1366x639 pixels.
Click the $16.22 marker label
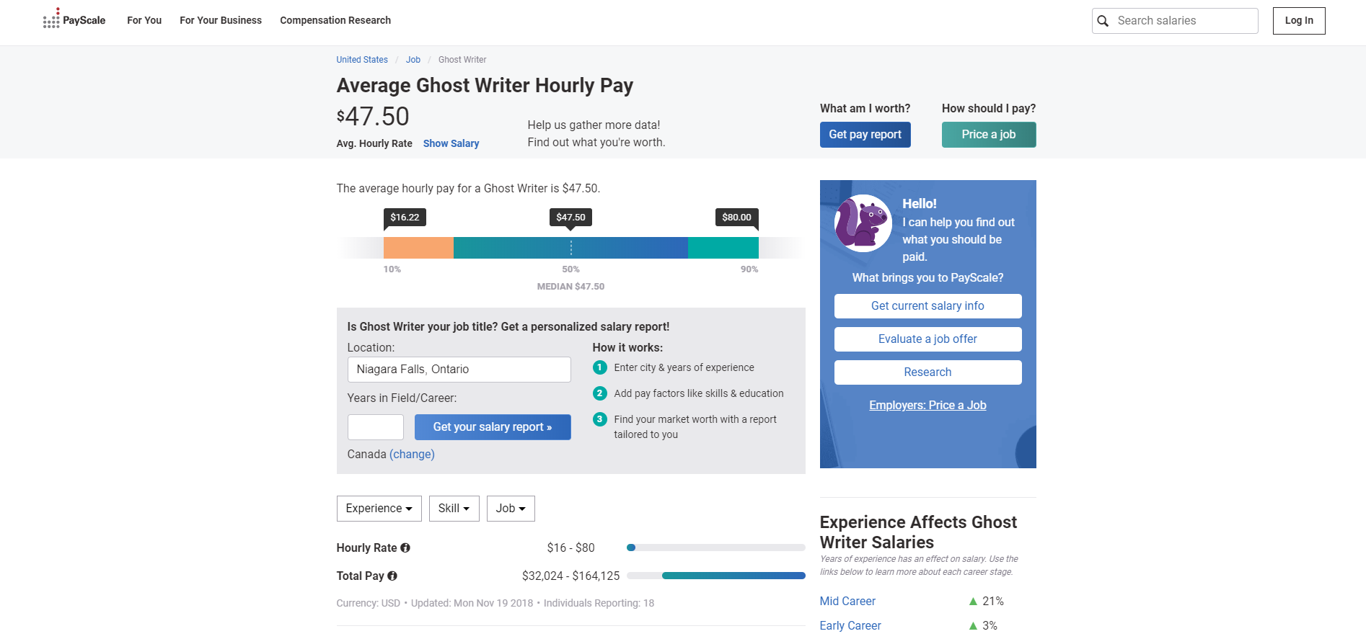pos(405,217)
